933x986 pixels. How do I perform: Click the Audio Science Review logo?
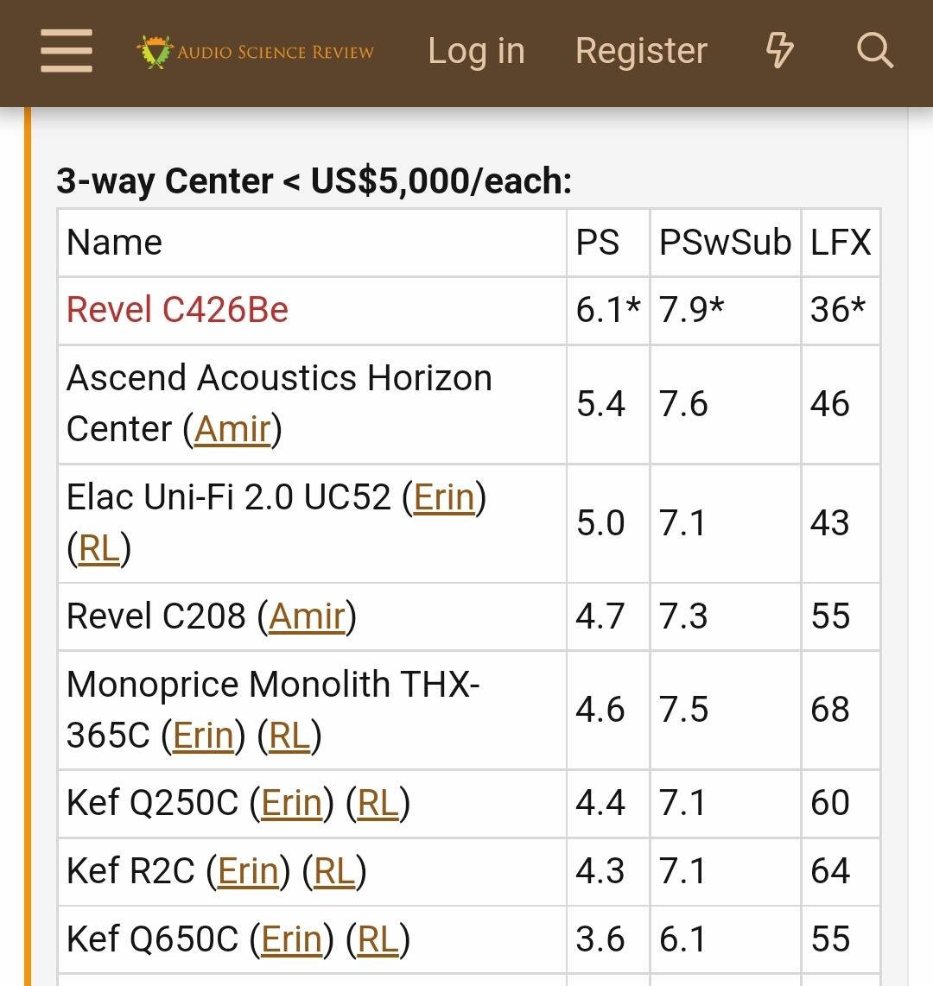point(256,52)
